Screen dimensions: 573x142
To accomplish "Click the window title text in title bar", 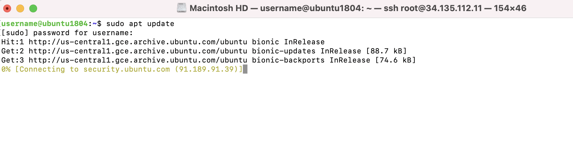I will [358, 8].
